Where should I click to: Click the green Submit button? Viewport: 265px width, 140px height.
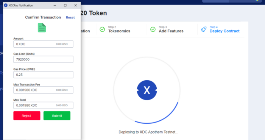click(x=57, y=116)
